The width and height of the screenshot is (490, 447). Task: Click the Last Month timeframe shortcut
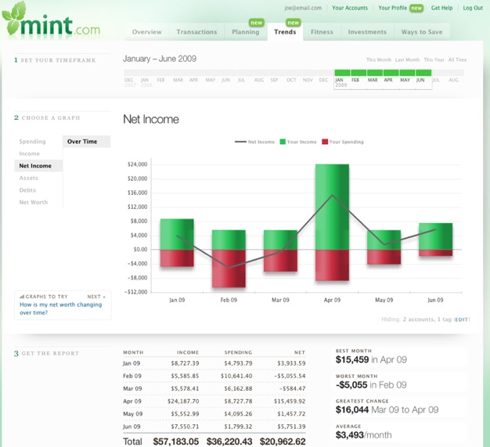point(407,59)
